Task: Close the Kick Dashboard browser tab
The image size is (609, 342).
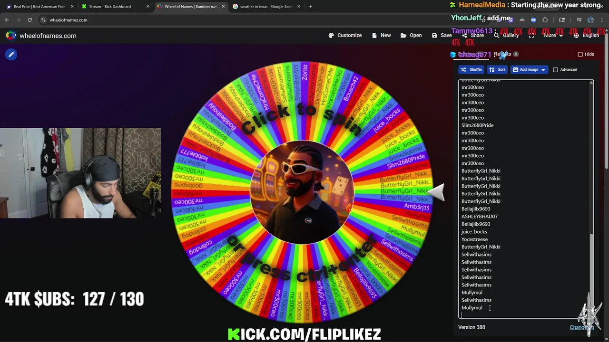Action: (147, 7)
